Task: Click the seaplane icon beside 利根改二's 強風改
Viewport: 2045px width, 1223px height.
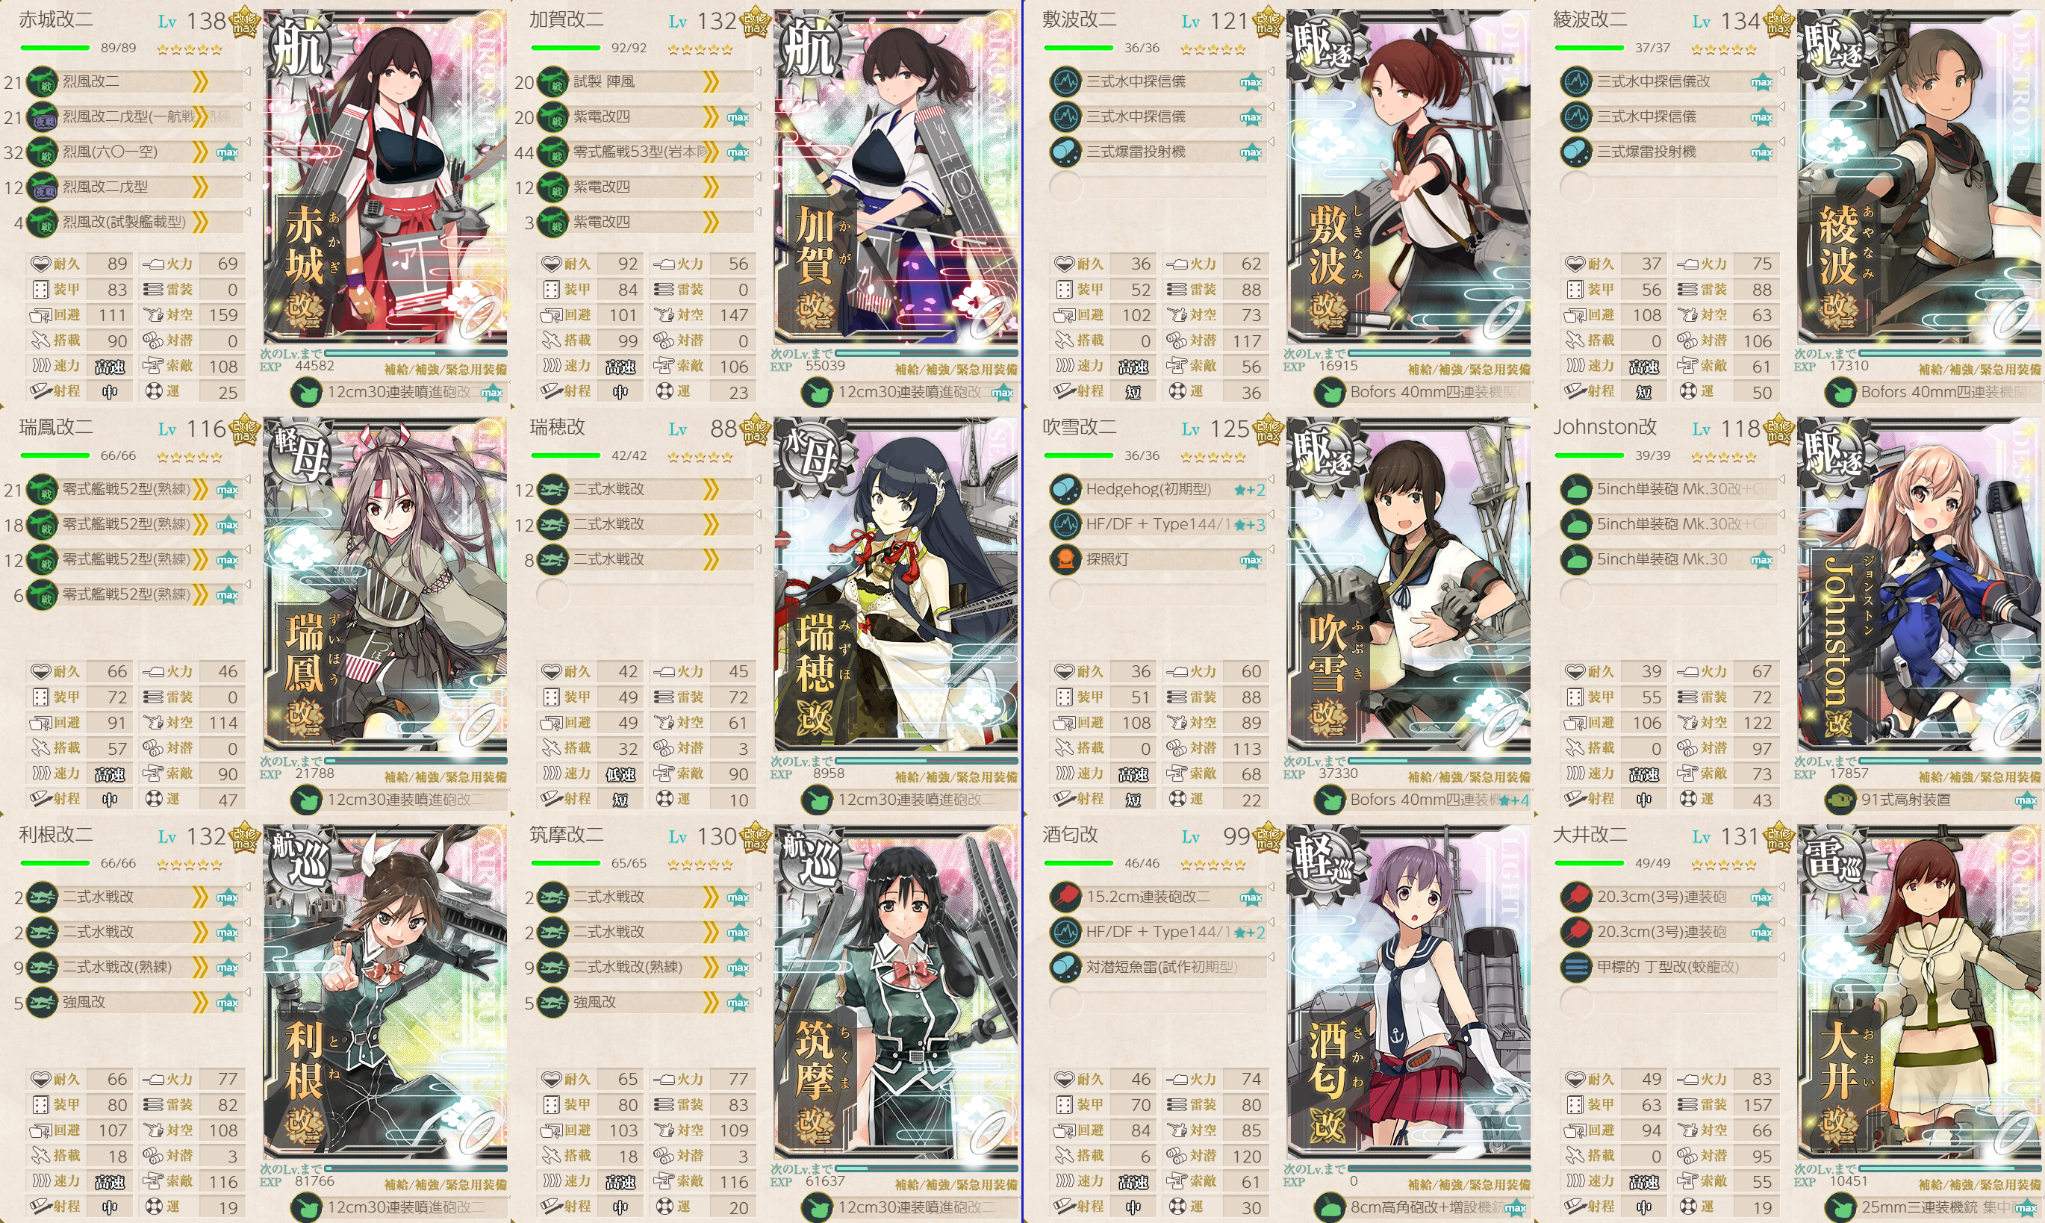Action: tap(42, 1002)
